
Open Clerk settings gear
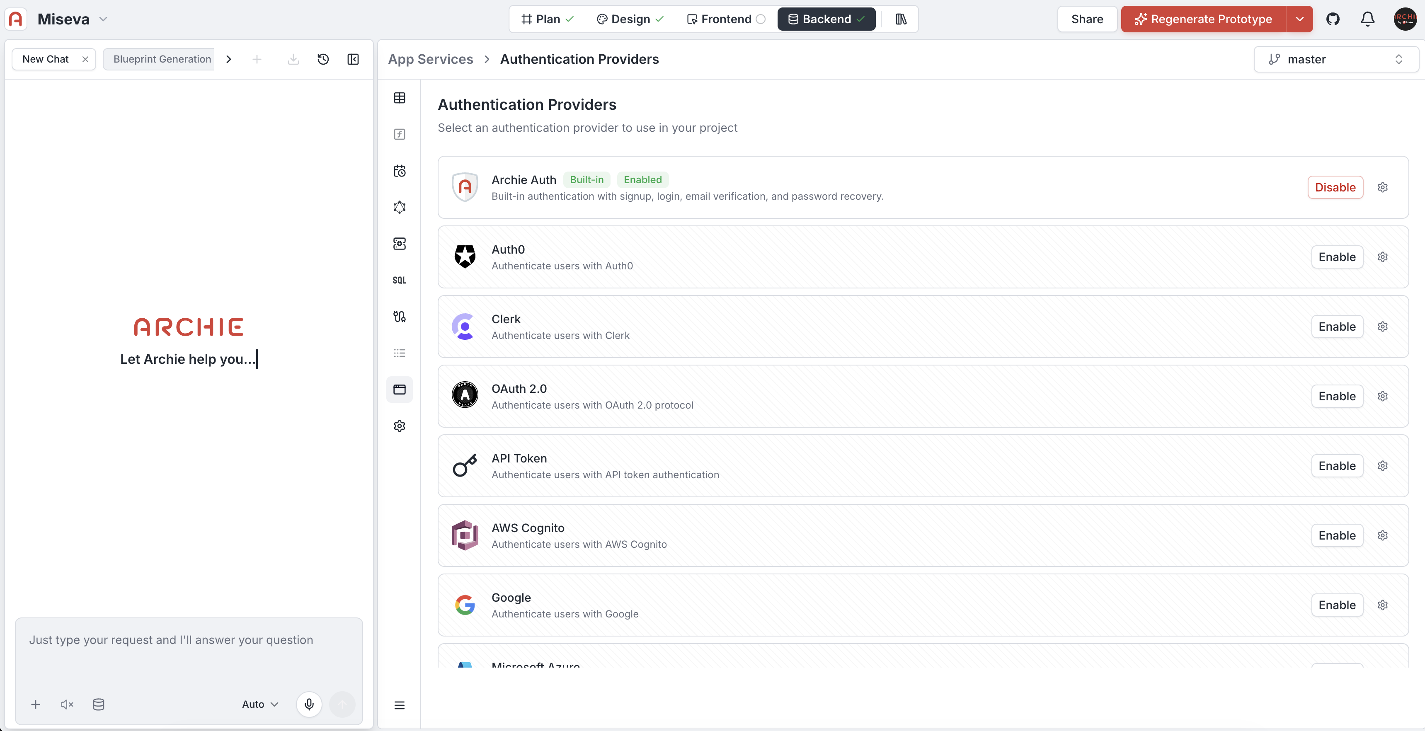coord(1382,327)
